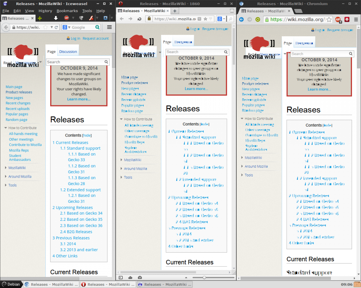Select the Discussion tab in Chromium
Image resolution: width=361 pixels, height=288 pixels.
point(304,43)
